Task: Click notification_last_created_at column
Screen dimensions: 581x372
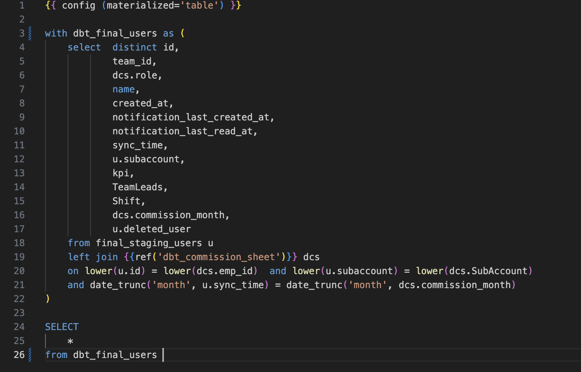Action: tap(191, 117)
